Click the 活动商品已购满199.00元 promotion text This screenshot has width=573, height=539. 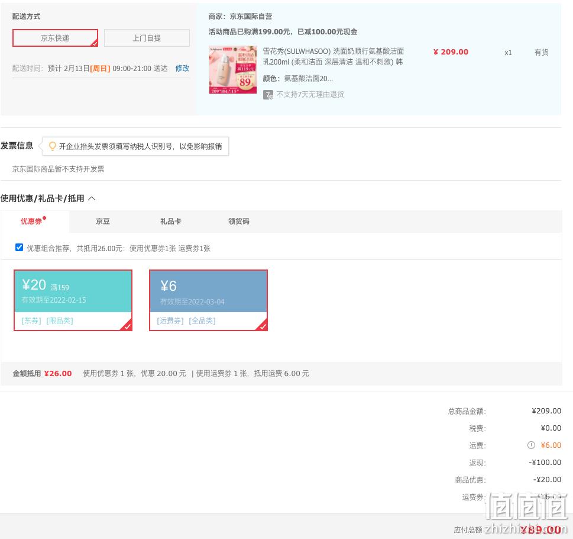[x=283, y=32]
